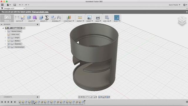The image size is (188, 106).
Task: Click the Scripts and Add-Ins icon
Action: (x=107, y=18)
